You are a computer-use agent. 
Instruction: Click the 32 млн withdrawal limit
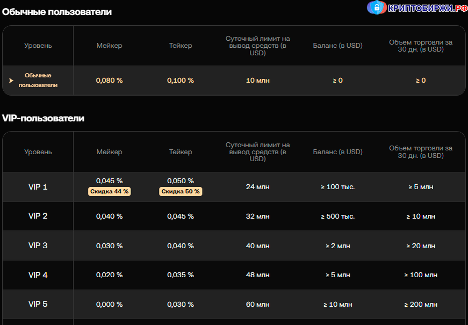257,216
